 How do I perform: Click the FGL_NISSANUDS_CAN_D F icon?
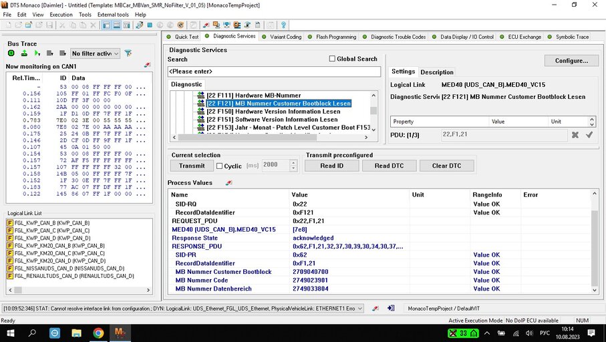(x=10, y=269)
